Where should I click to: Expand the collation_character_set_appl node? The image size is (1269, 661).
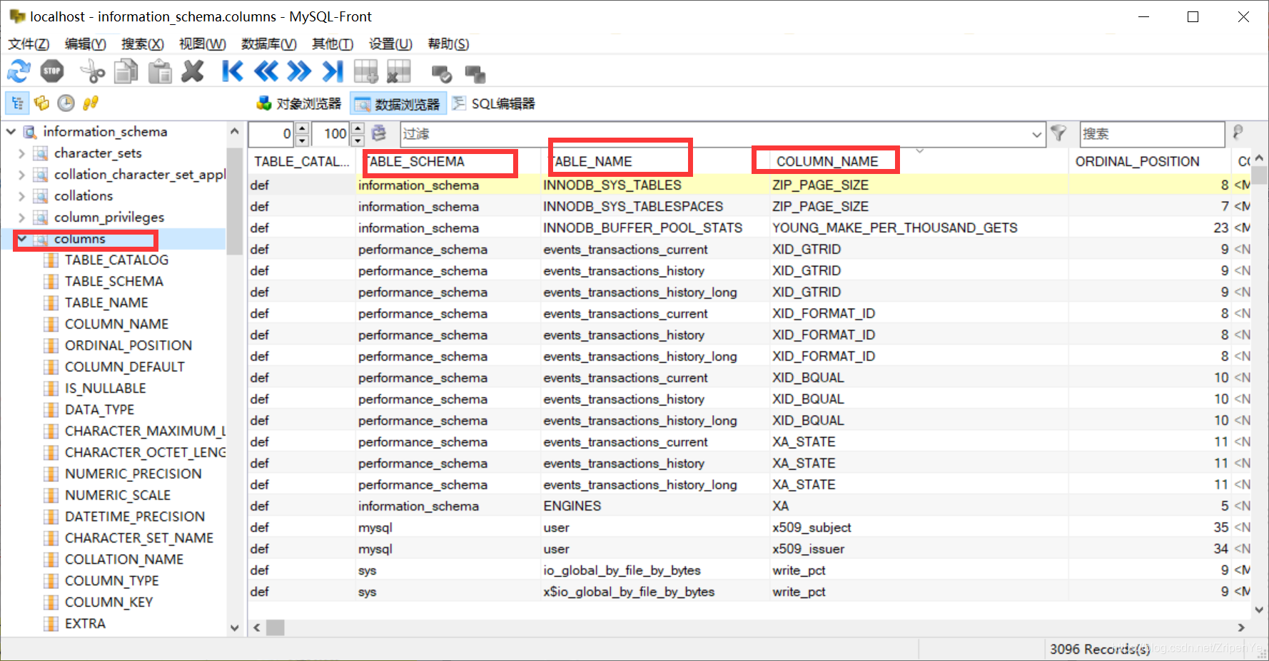point(21,175)
